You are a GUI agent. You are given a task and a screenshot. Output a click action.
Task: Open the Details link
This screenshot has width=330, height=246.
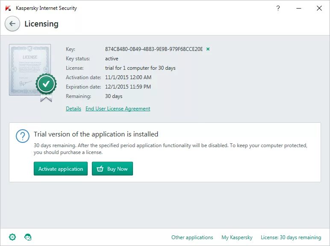pyautogui.click(x=74, y=109)
